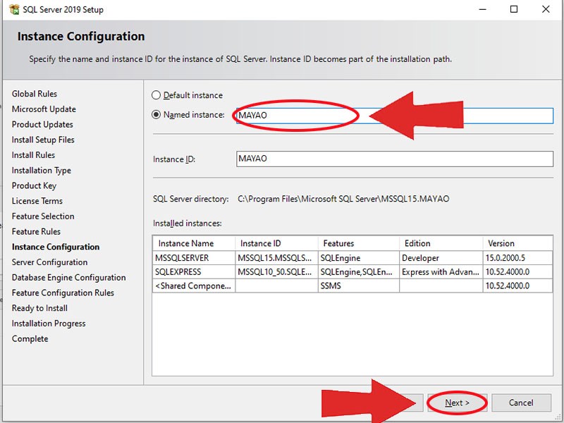Select Microsoft Update in the sidebar
Screen dimensions: 564x423
click(41, 109)
